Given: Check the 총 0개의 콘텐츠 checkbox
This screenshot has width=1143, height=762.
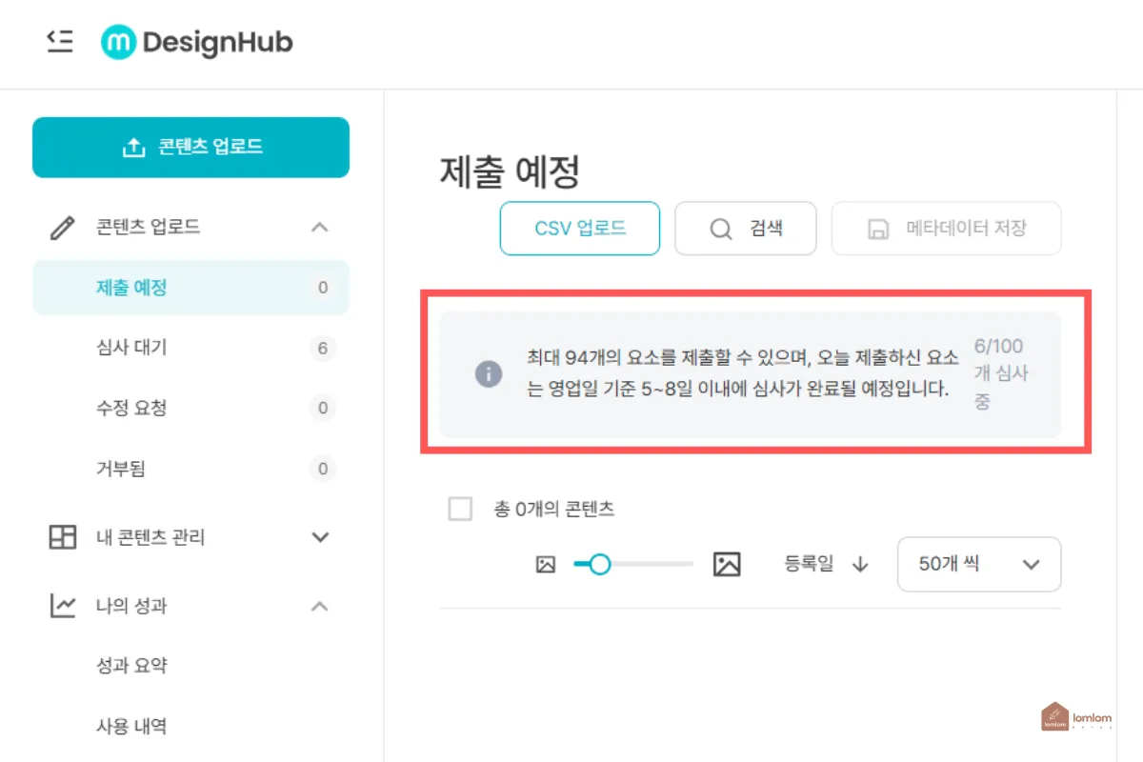Looking at the screenshot, I should coord(460,509).
